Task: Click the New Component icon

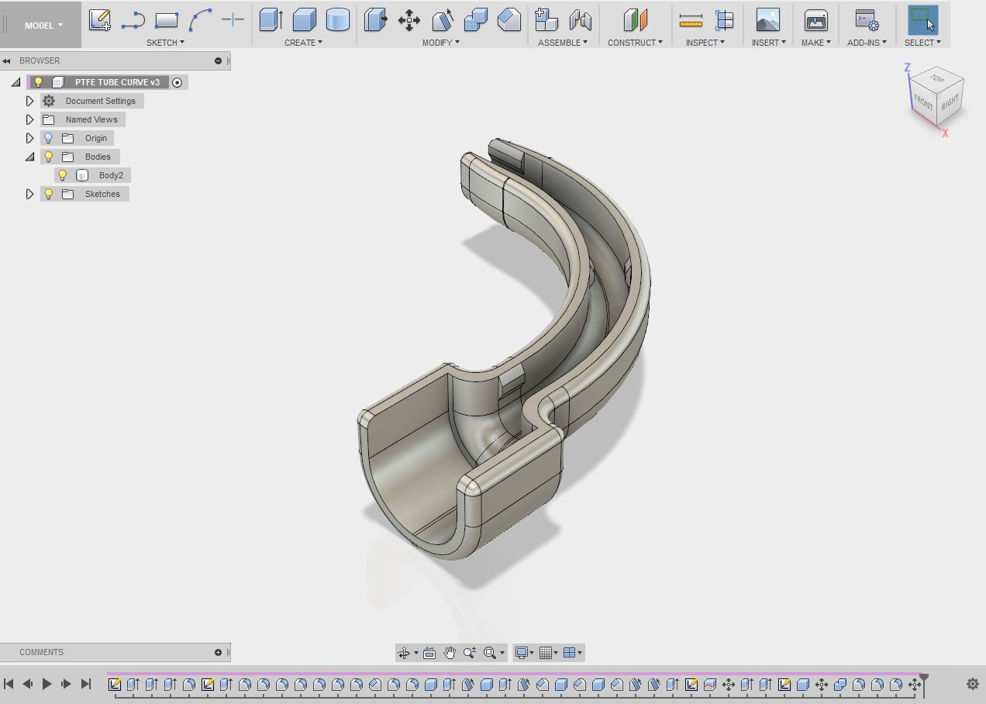Action: [x=546, y=20]
